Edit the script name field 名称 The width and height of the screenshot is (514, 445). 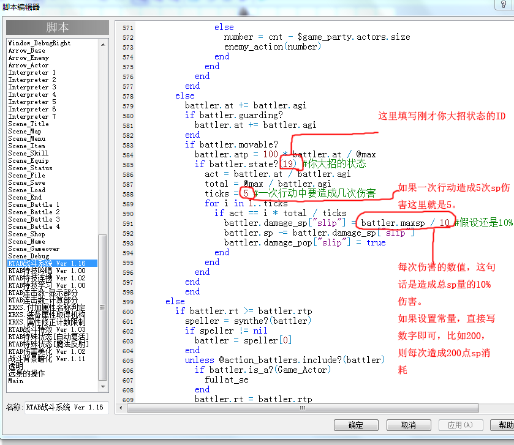(x=67, y=407)
